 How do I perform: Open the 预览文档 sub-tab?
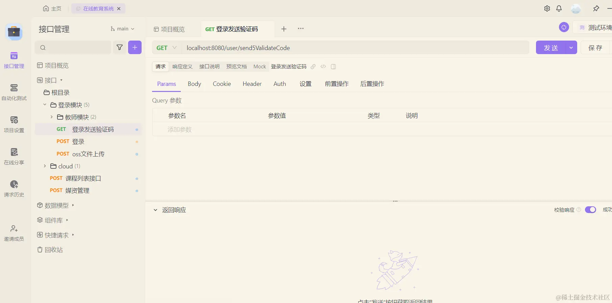pos(237,67)
